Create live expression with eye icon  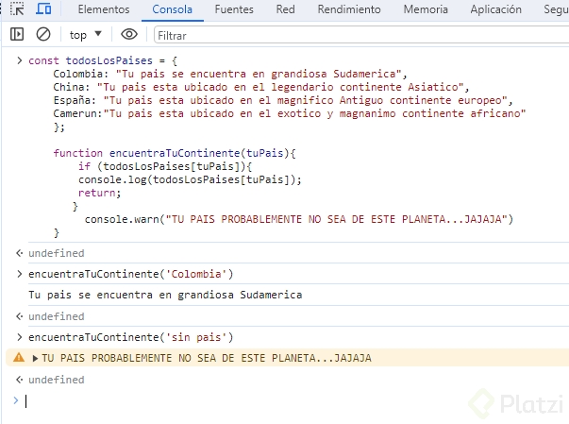tap(129, 35)
